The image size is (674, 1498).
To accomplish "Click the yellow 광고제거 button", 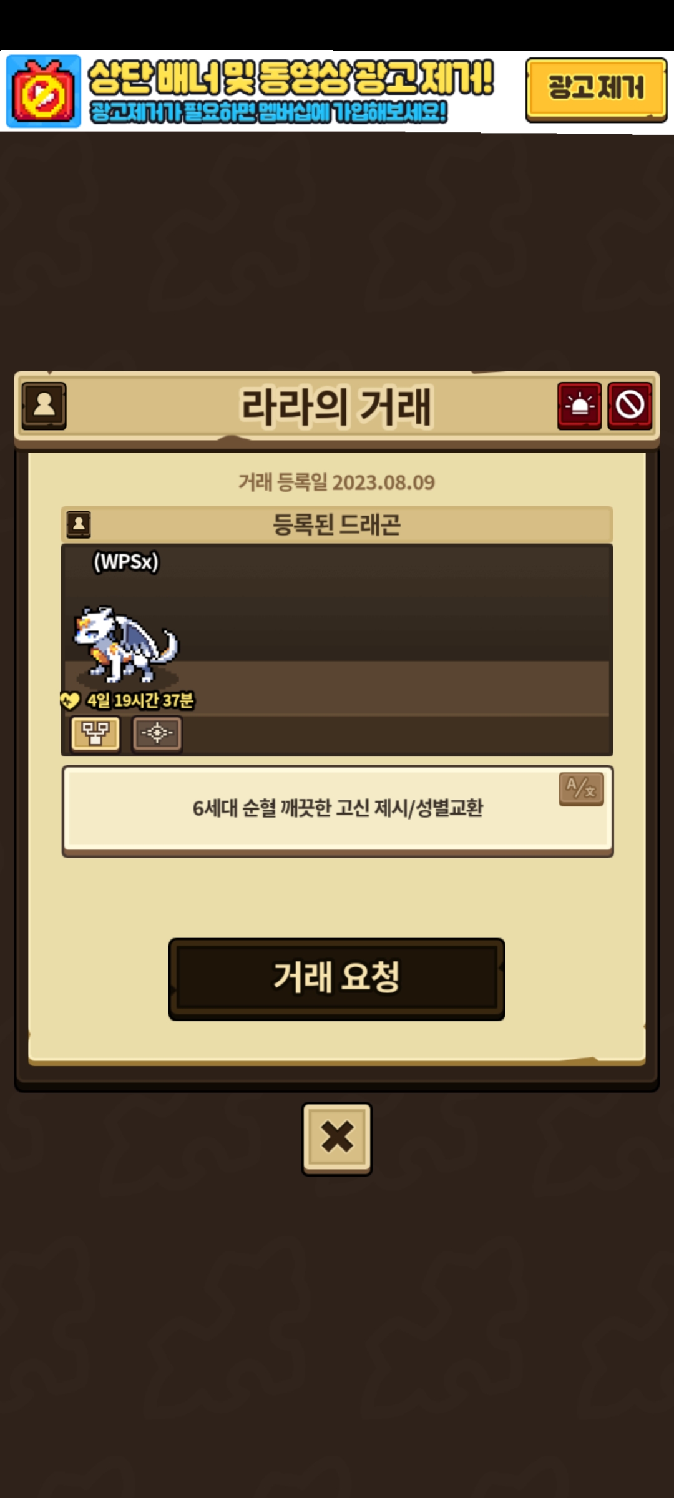I will pyautogui.click(x=596, y=89).
